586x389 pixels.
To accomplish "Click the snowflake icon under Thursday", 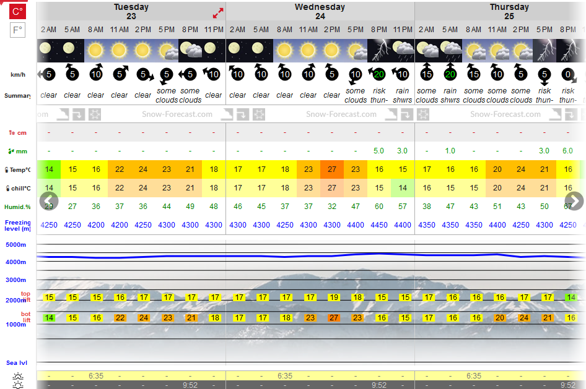I will pyautogui.click(x=423, y=114).
